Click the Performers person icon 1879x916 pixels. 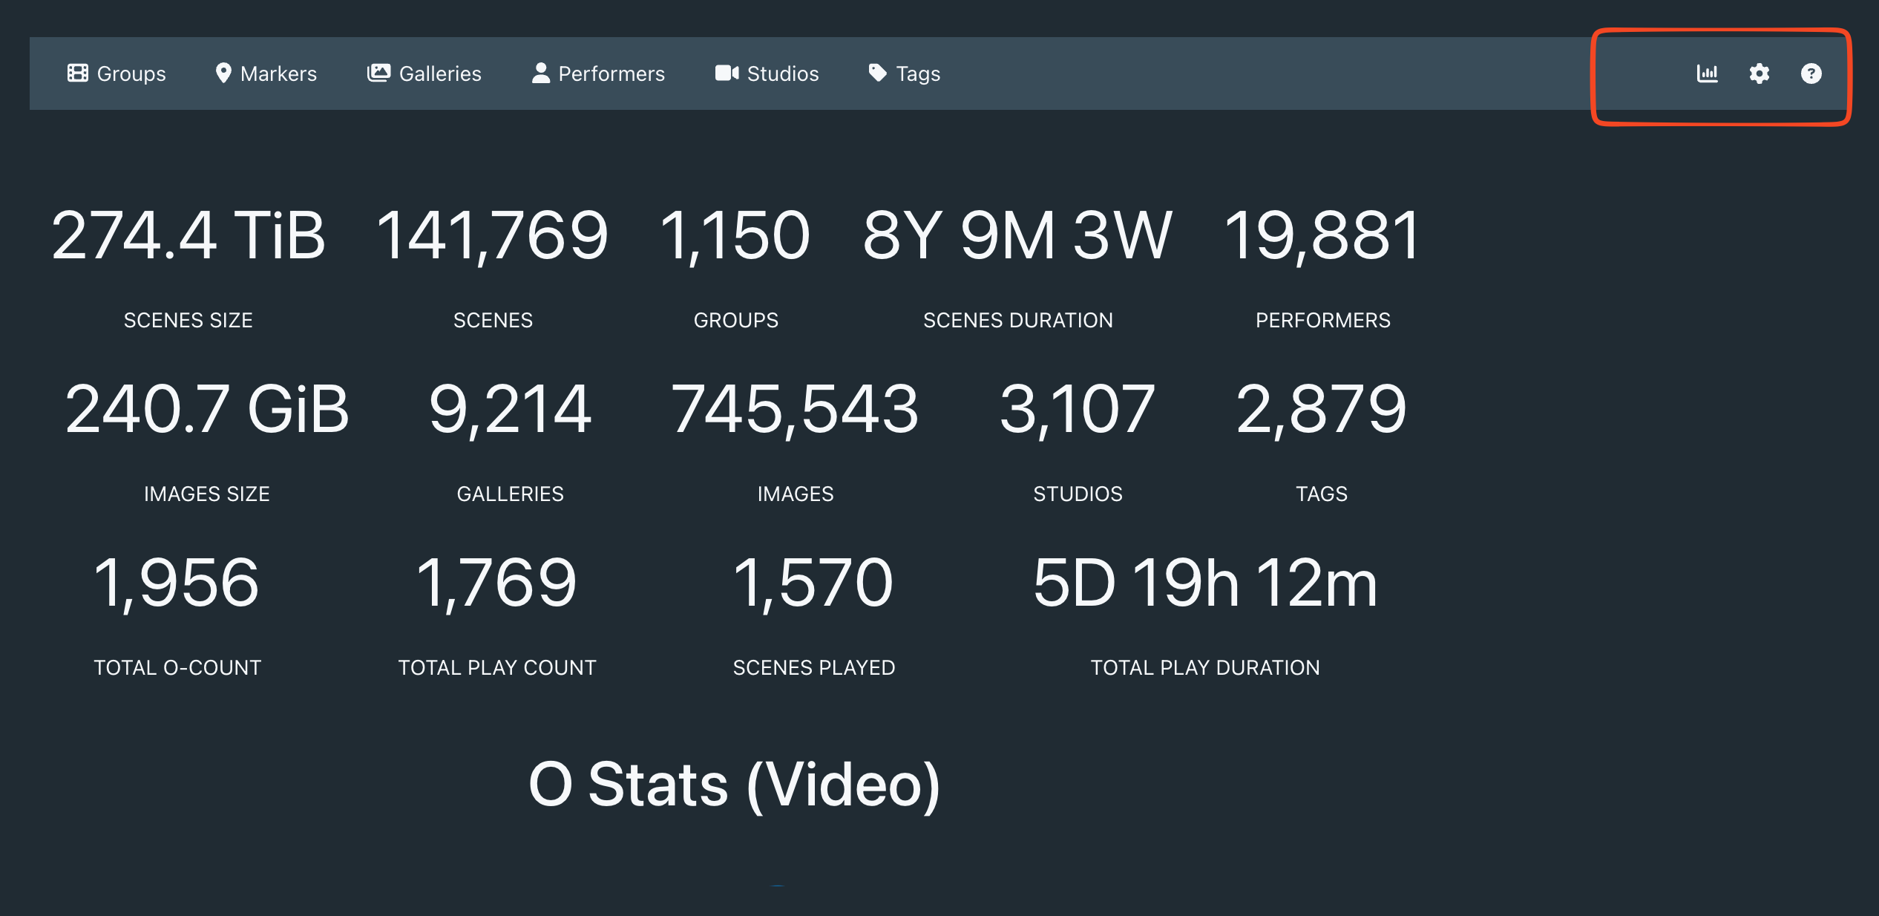point(541,73)
